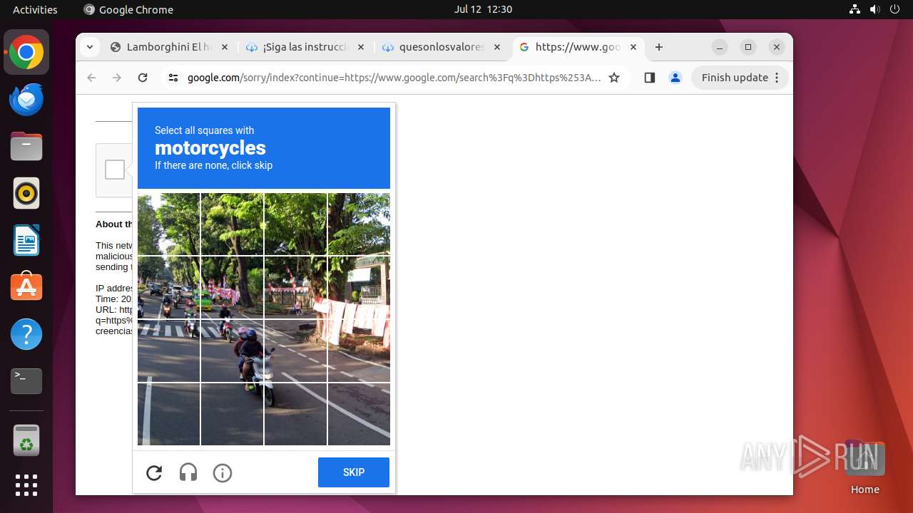Switch to Lamborghini tab
The width and height of the screenshot is (913, 513).
168,47
